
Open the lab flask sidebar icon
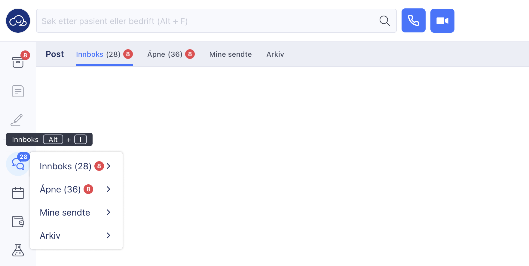coord(18,250)
